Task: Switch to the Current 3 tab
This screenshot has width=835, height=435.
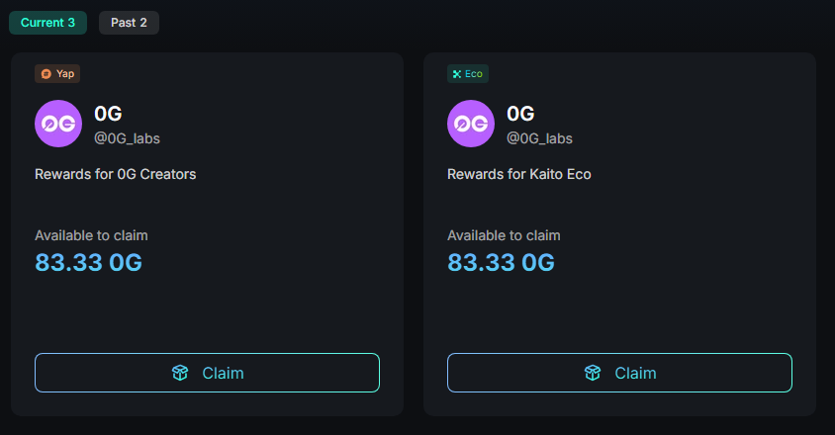Action: (47, 23)
